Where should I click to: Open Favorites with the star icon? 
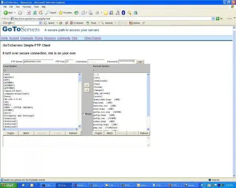(x=65, y=13)
